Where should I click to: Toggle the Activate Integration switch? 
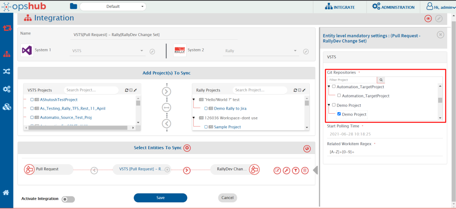click(68, 199)
